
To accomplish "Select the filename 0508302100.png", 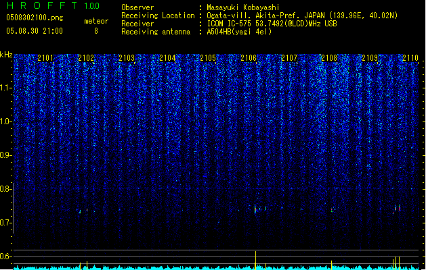I will coord(35,18).
